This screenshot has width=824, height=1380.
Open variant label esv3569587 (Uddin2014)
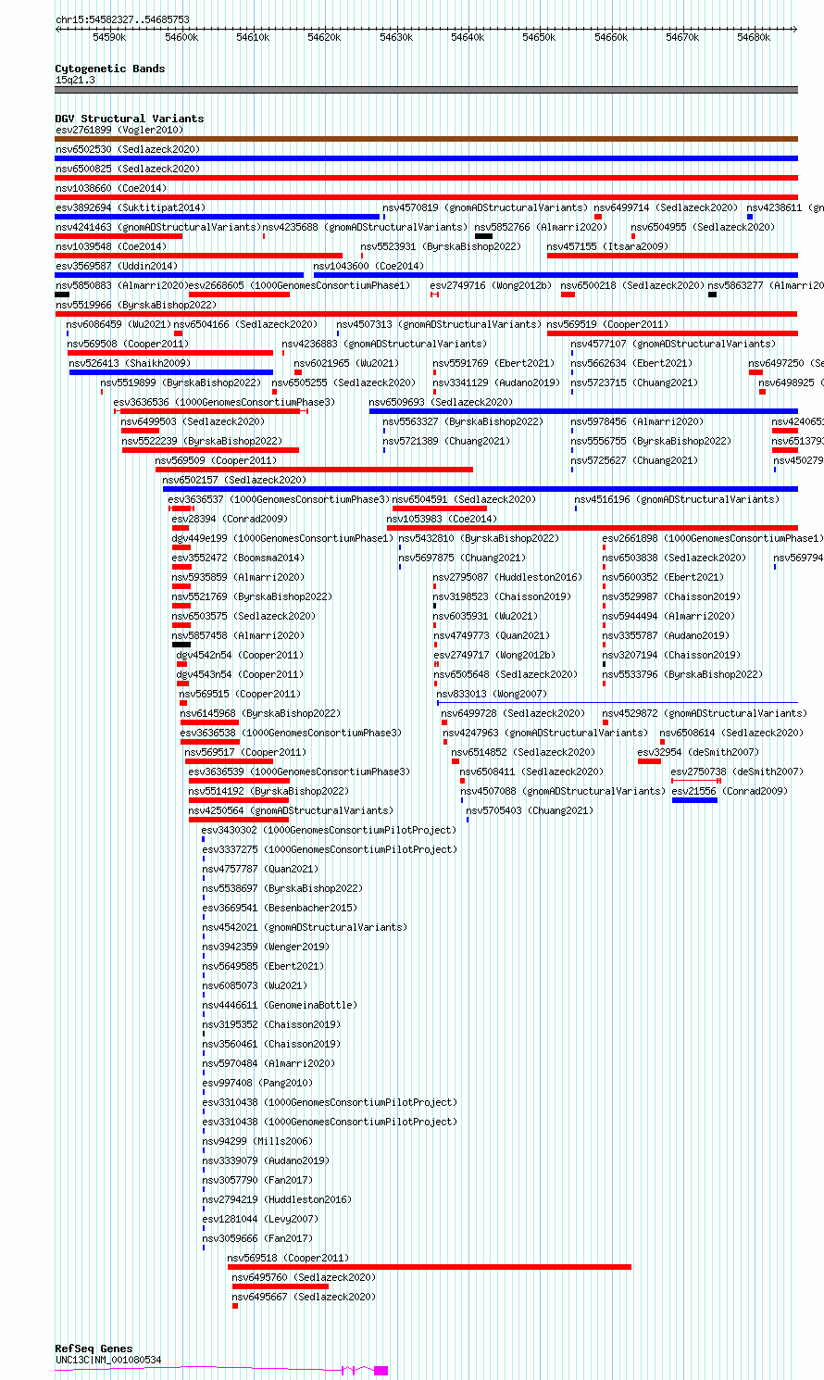coord(117,266)
